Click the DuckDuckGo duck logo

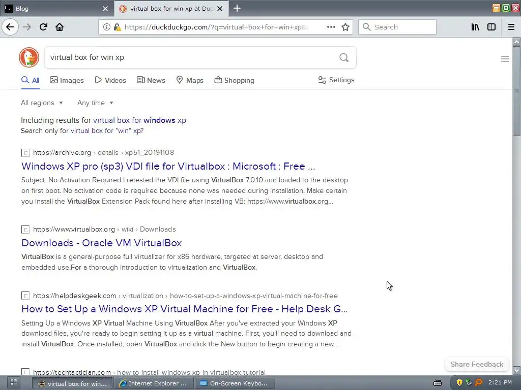click(29, 57)
